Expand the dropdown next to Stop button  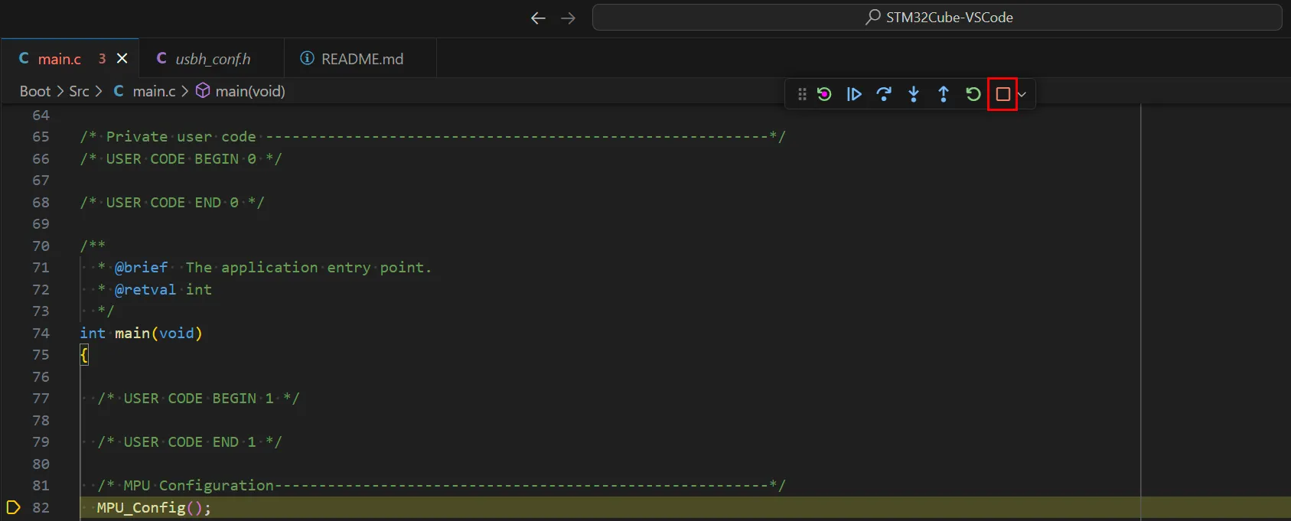coord(1022,94)
